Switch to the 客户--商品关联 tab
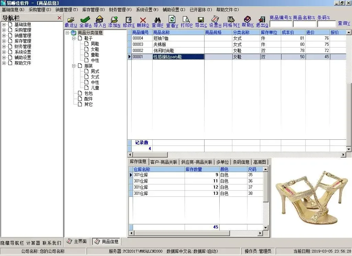The image size is (352, 256). [x=164, y=162]
